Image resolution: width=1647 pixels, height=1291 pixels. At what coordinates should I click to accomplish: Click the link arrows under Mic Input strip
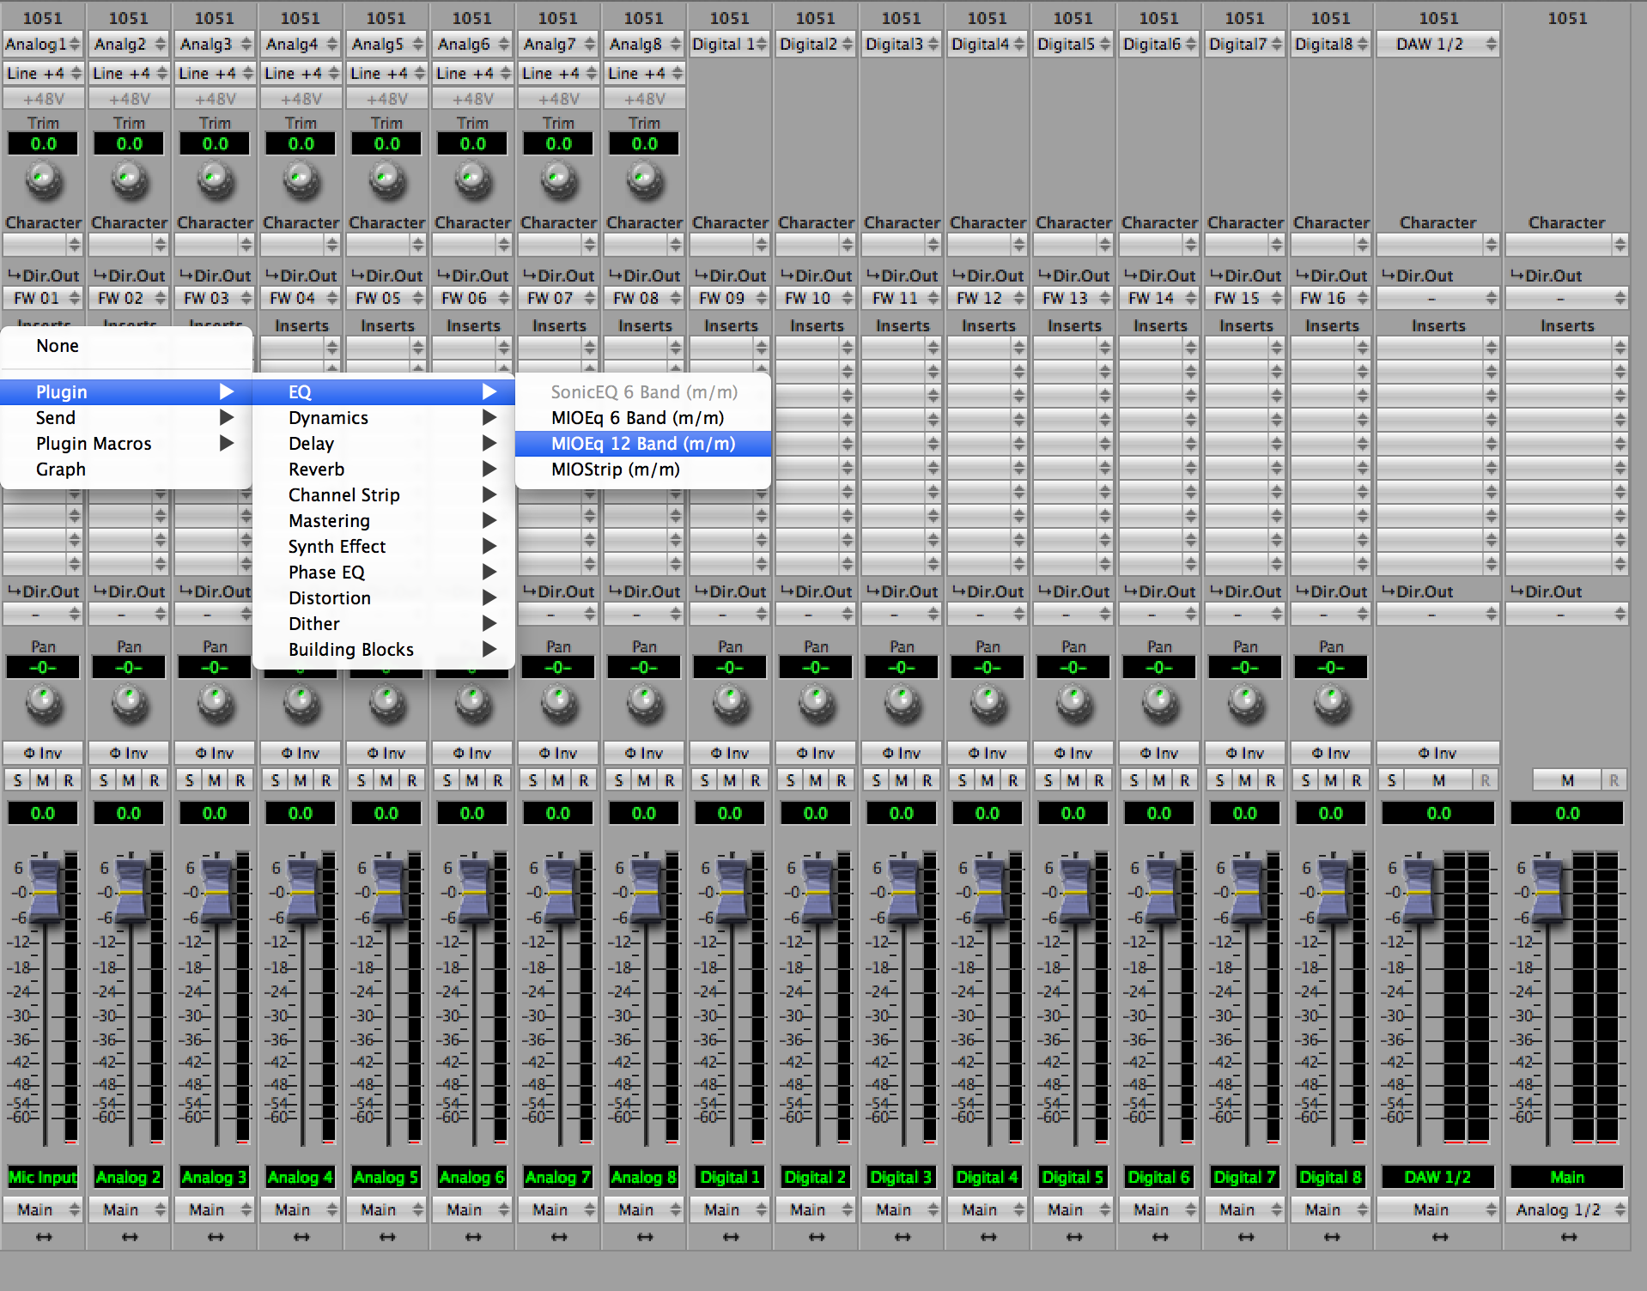(44, 1237)
